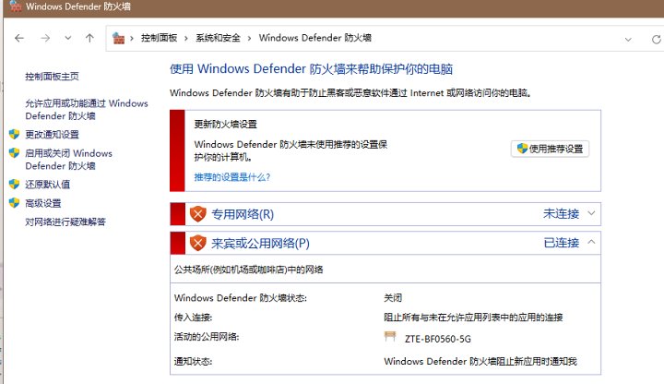Open 允许应用或功能通过 Windows Defender 防火墙
This screenshot has height=384, width=664.
[x=86, y=110]
